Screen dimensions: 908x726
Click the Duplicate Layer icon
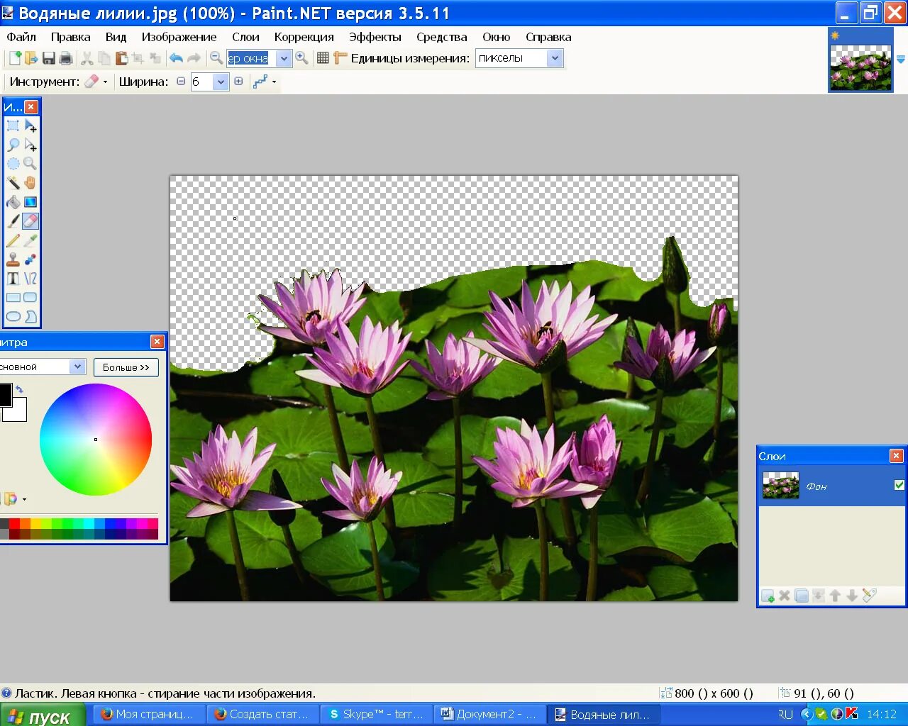point(802,596)
